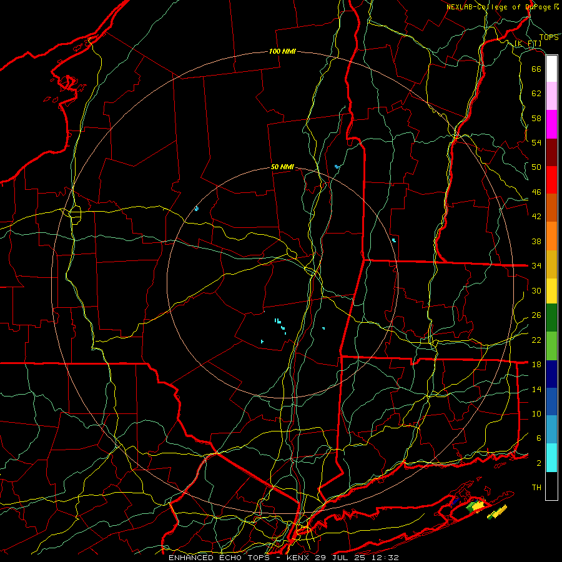The height and width of the screenshot is (562, 562).
Task: Select the "30" scale label
Action: tap(536, 290)
